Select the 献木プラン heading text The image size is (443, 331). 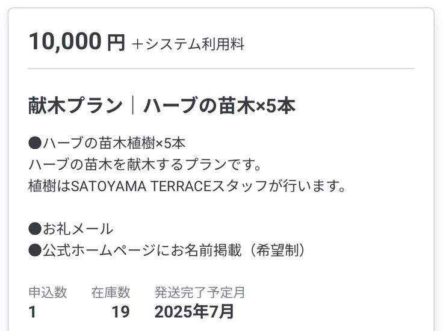click(x=75, y=106)
